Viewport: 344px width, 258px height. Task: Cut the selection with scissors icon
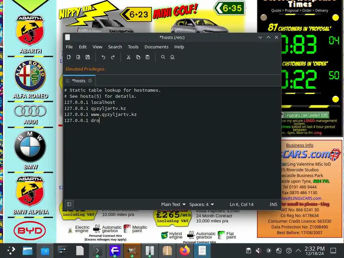[129, 57]
